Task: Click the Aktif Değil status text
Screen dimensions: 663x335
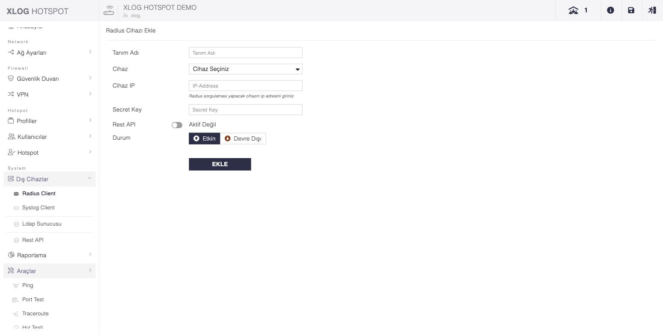Action: coord(202,124)
